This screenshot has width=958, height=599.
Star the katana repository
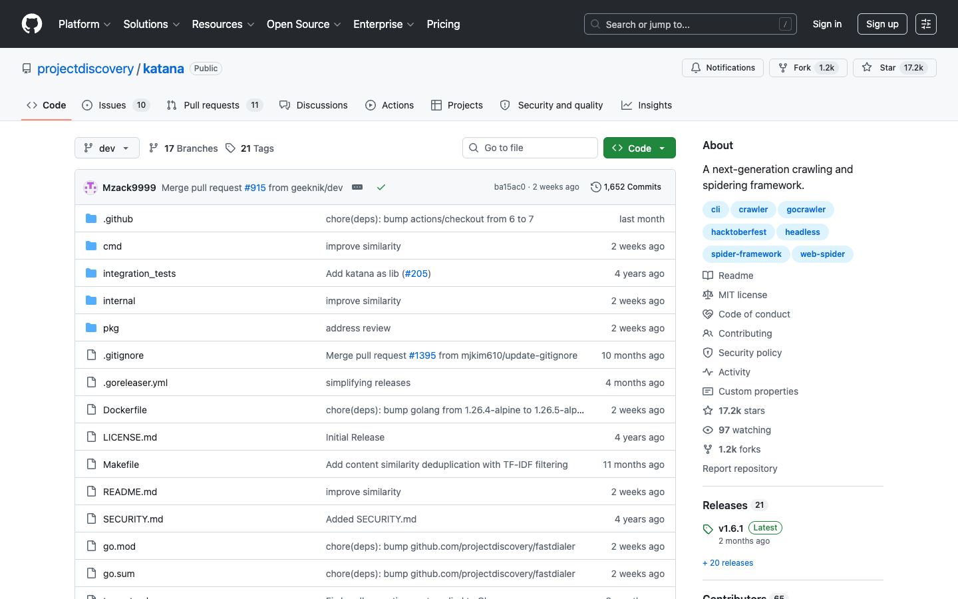click(x=894, y=68)
